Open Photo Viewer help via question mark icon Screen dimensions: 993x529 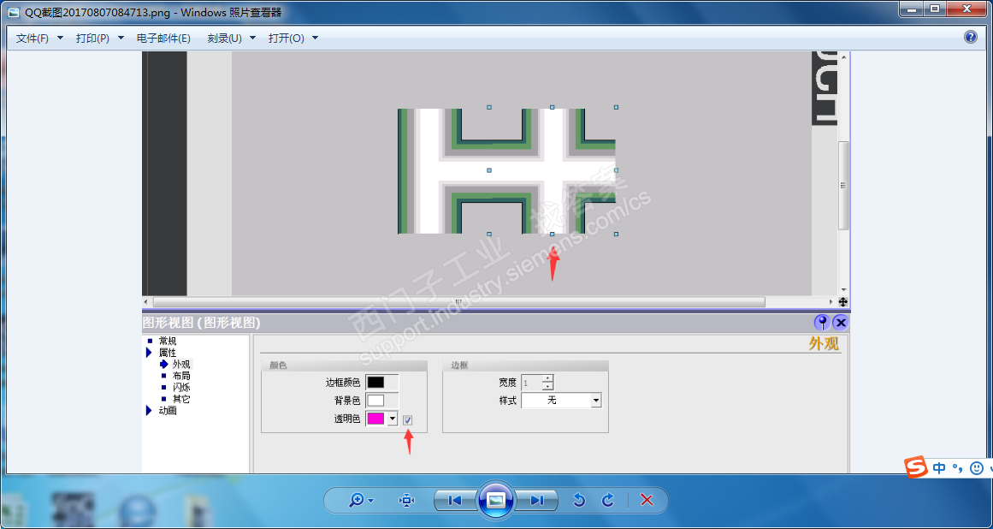click(970, 37)
